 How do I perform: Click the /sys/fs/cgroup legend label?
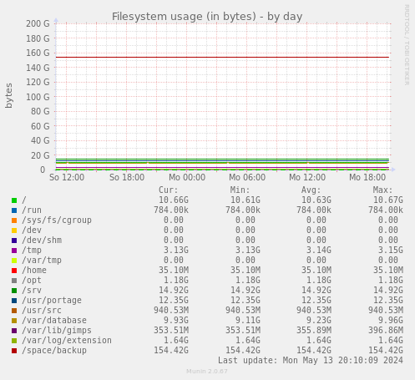[x=57, y=220]
